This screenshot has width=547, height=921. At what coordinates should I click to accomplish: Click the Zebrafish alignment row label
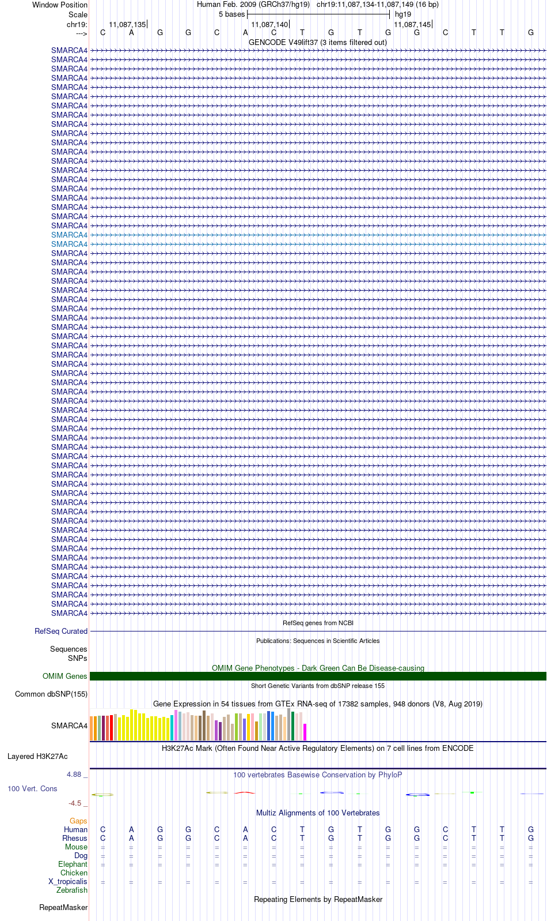click(72, 890)
